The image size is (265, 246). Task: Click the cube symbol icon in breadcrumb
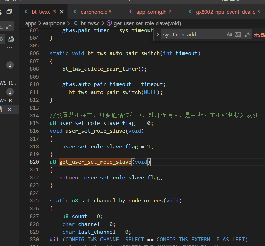pos(109,23)
